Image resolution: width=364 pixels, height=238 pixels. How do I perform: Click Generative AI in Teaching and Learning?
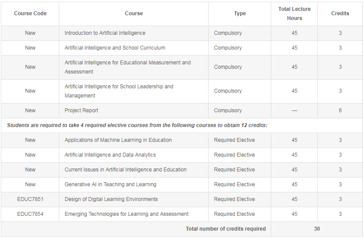point(110,184)
